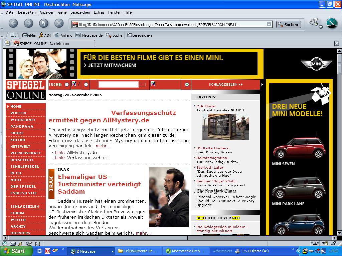Click the Navigator icon in status bar
342x256 pixels.
point(5,244)
